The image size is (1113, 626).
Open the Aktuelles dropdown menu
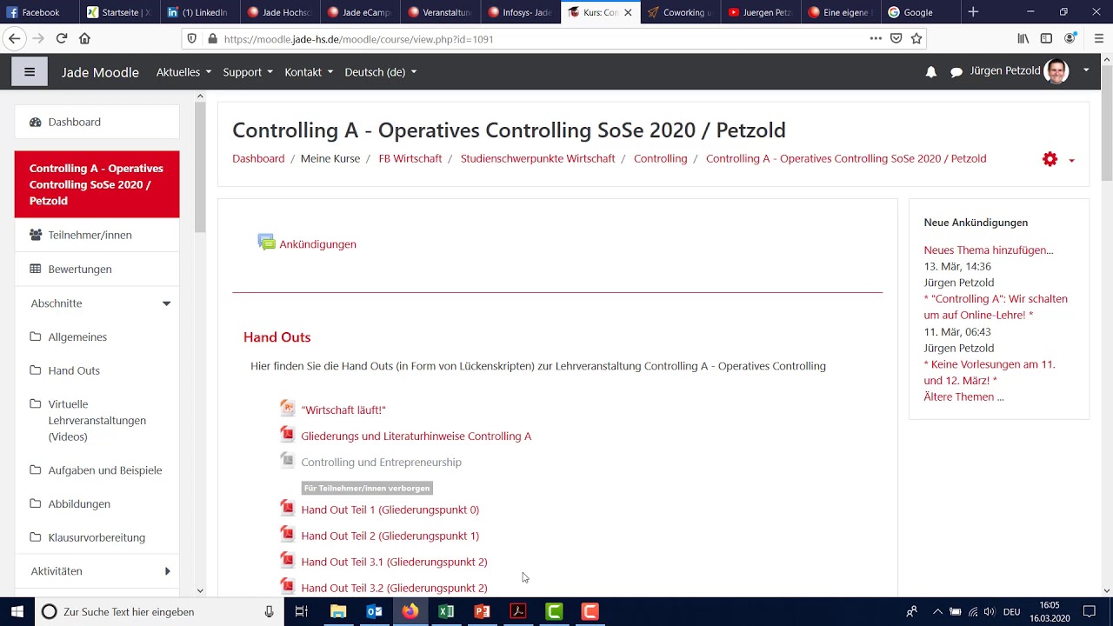click(183, 72)
